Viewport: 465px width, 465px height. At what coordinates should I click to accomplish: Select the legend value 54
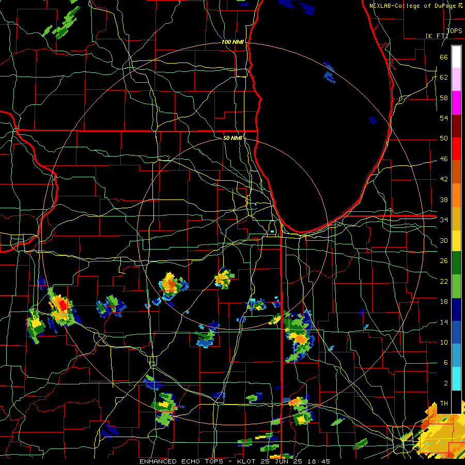click(444, 118)
